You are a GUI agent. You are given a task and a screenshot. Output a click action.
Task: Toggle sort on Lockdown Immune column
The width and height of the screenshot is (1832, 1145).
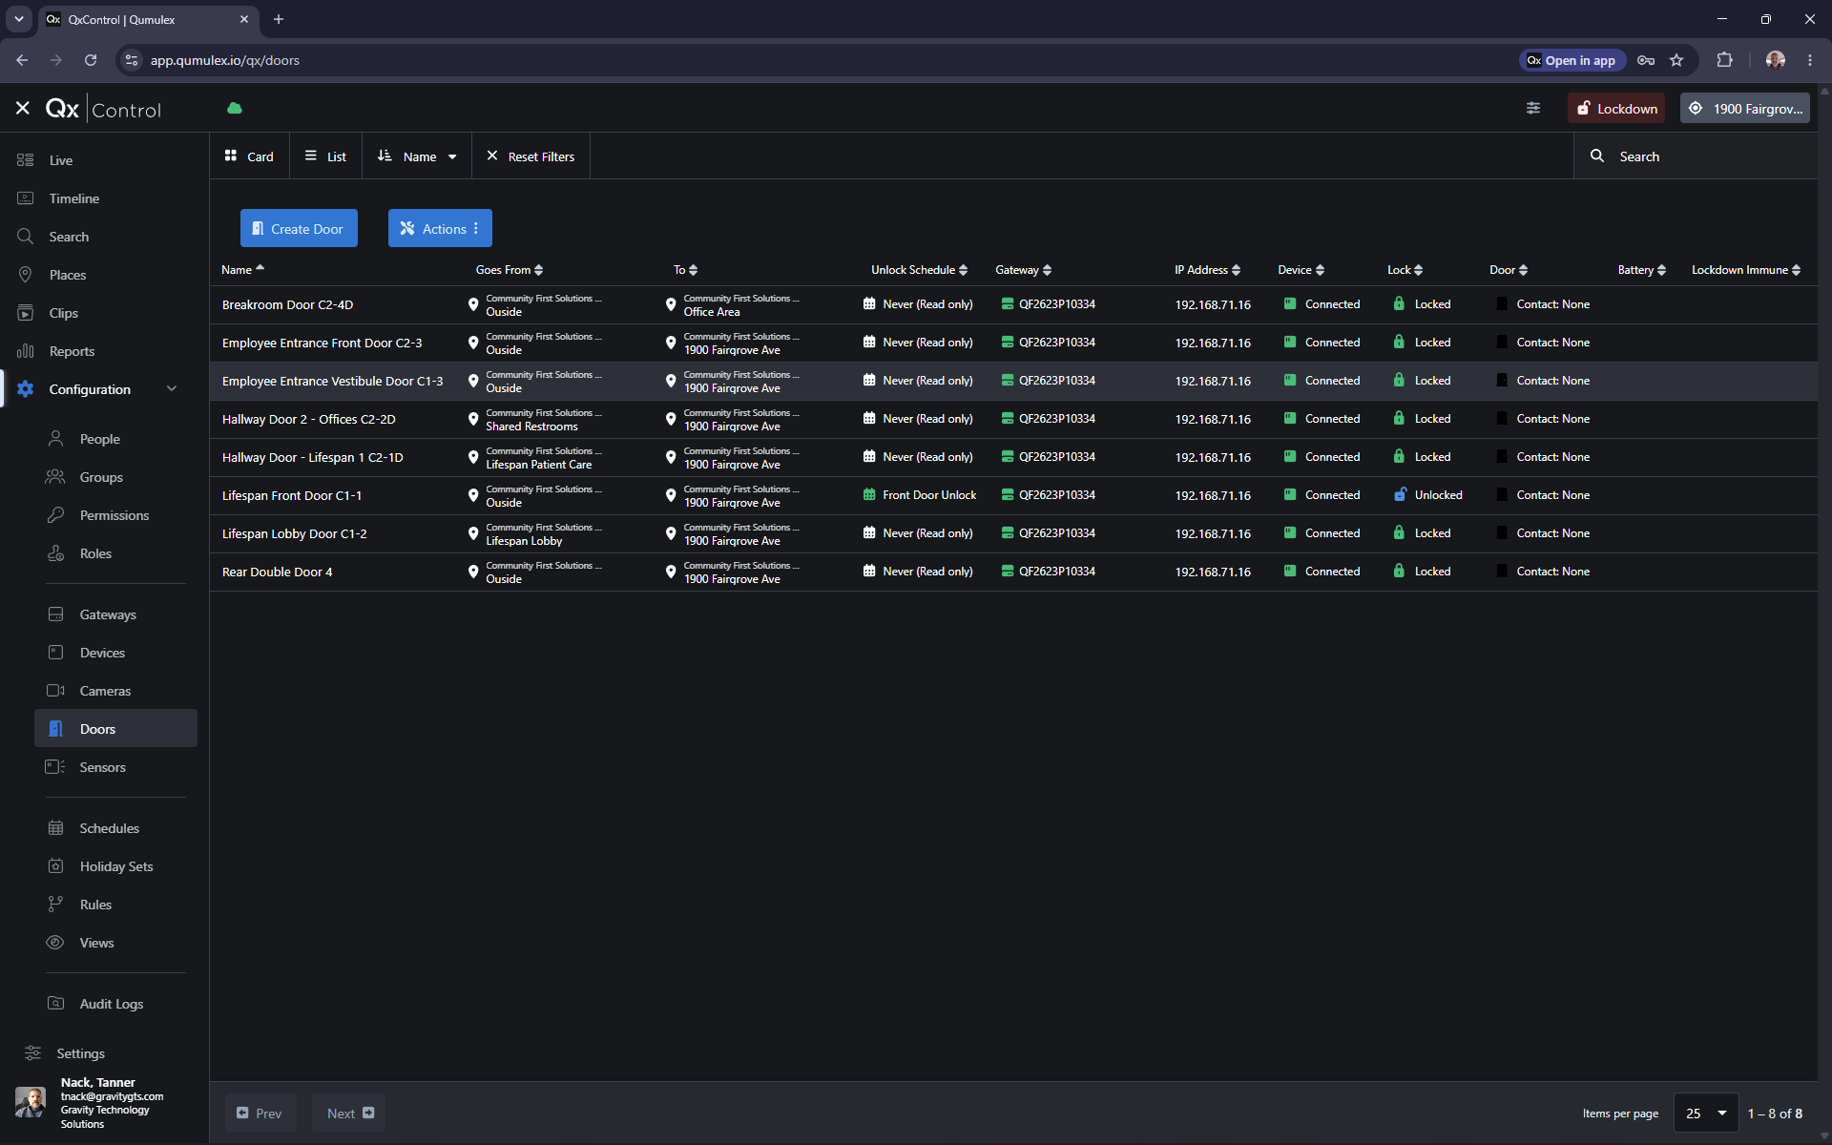pos(1746,270)
